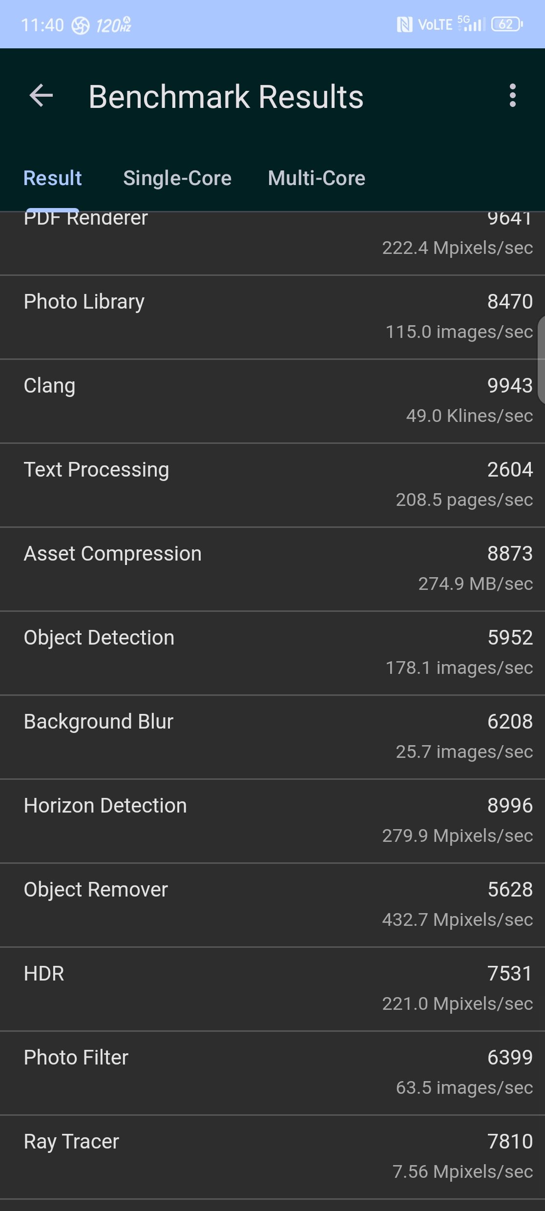Select the Horizon Detection row
Screen dimensions: 545x1211
(x=272, y=821)
